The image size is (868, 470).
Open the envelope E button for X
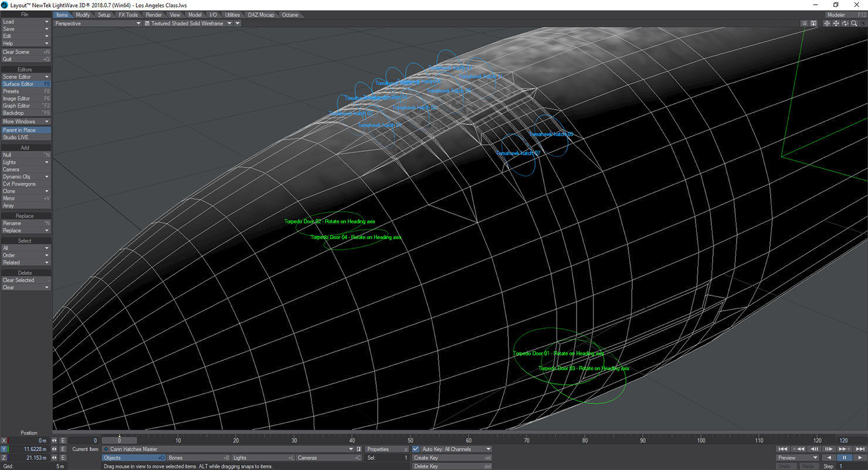pyautogui.click(x=63, y=441)
